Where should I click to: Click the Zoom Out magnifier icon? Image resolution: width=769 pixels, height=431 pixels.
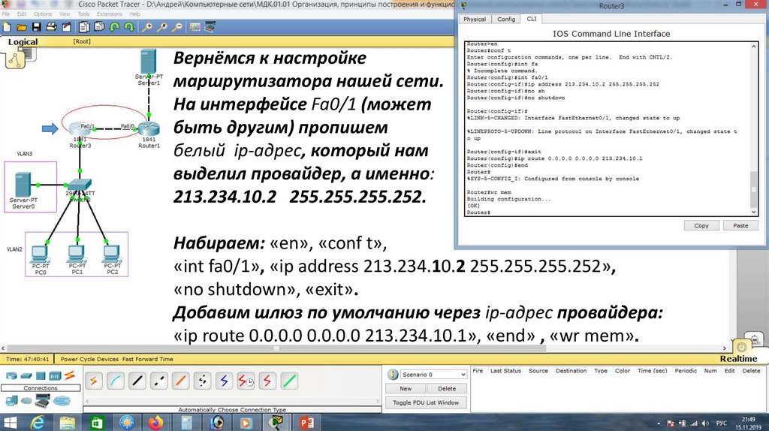point(177,28)
